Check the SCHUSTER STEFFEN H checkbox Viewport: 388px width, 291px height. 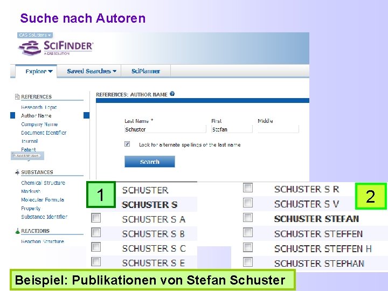[x=248, y=247]
